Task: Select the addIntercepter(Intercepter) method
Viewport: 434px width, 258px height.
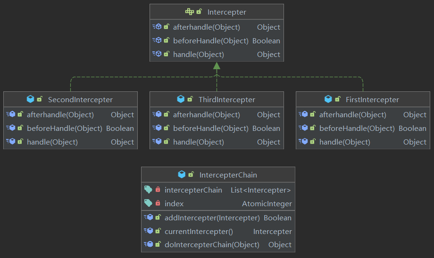Action: (x=212, y=218)
